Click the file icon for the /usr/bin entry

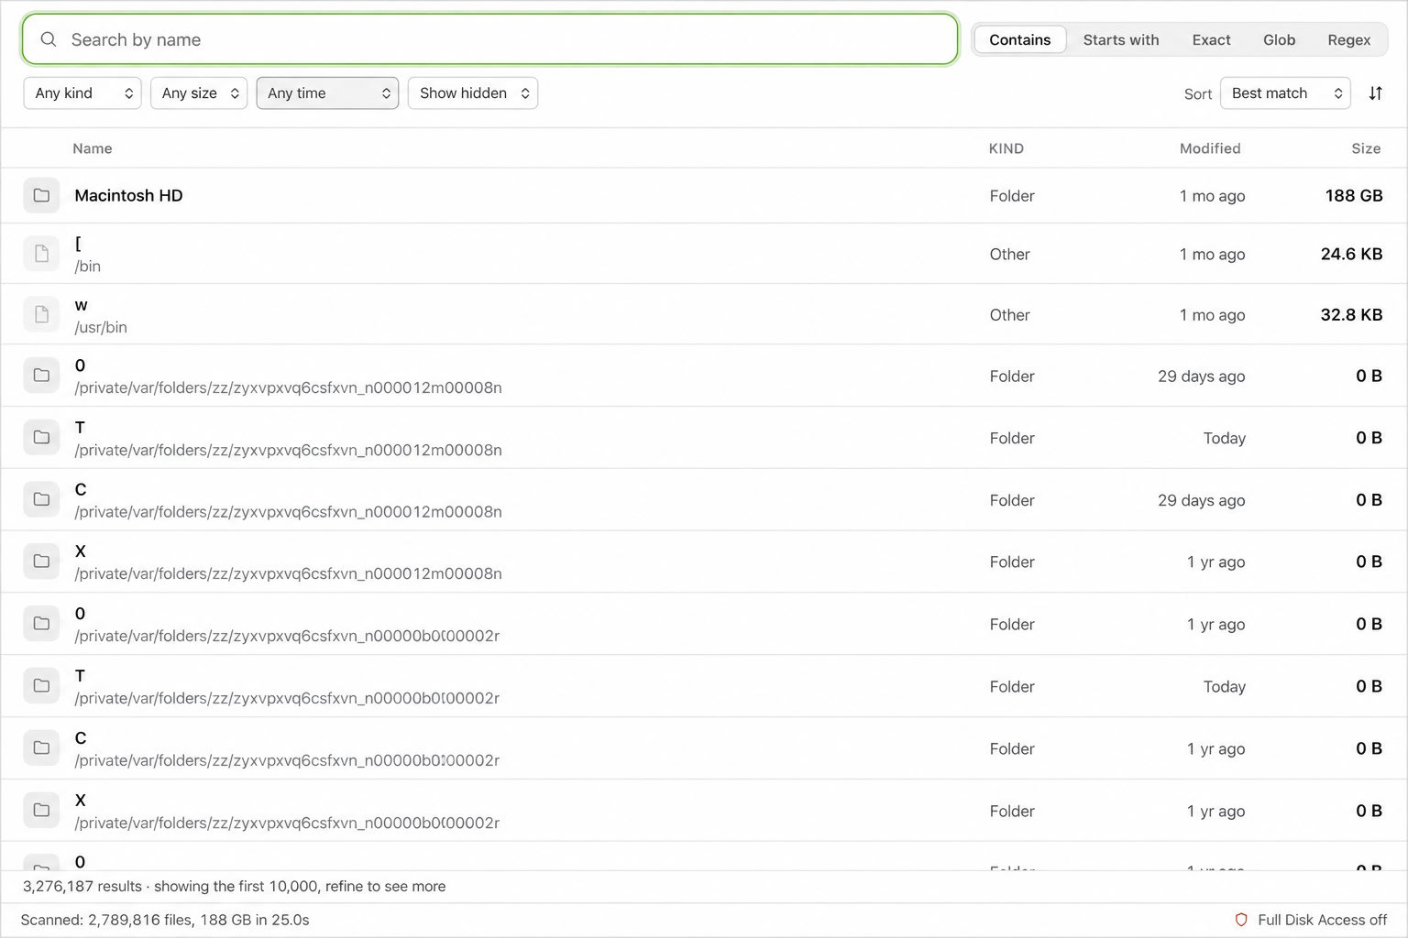pos(41,314)
